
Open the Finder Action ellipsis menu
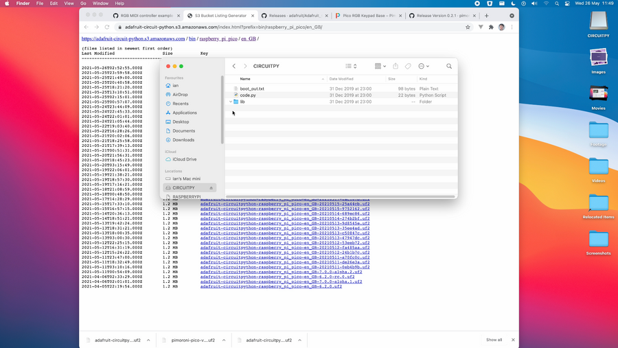424,66
